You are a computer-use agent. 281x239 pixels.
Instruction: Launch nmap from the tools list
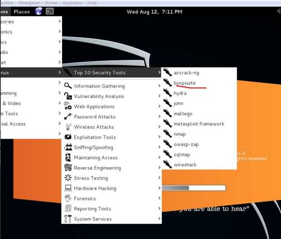199,134
